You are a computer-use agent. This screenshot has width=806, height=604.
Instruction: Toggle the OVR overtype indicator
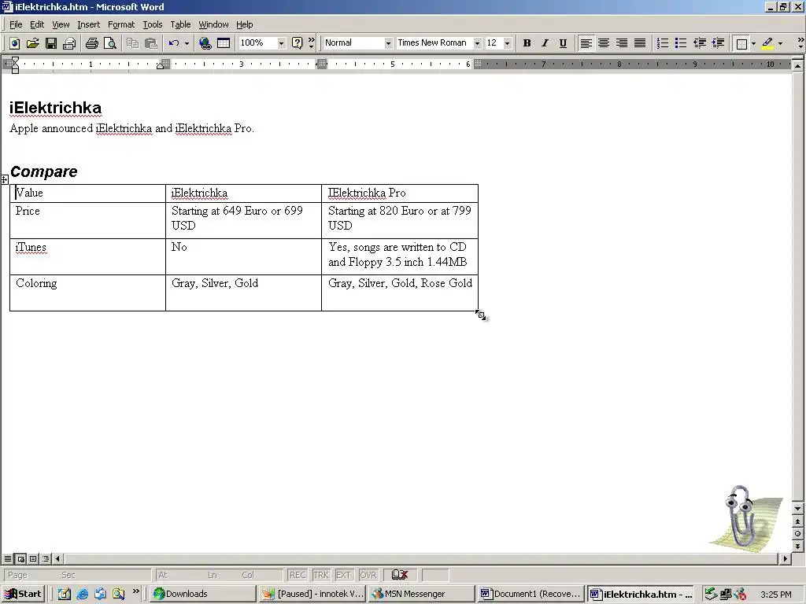pyautogui.click(x=368, y=575)
